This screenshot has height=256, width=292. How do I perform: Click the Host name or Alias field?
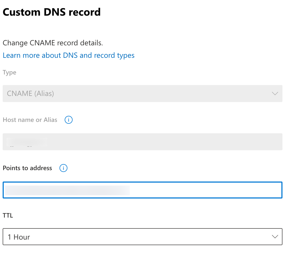pos(142,142)
